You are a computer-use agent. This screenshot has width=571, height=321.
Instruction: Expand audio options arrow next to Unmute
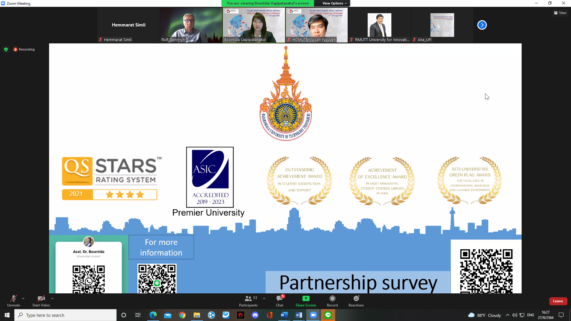click(23, 298)
